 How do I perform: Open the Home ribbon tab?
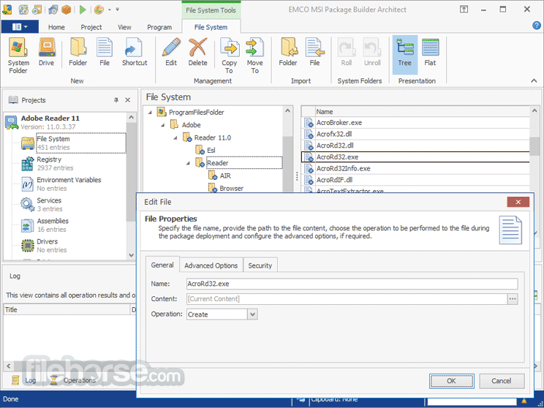tap(56, 27)
